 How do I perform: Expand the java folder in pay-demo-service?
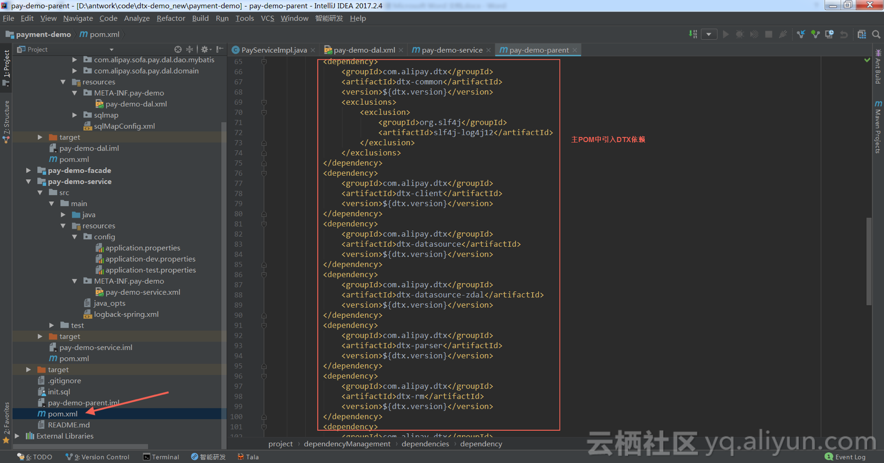[63, 215]
